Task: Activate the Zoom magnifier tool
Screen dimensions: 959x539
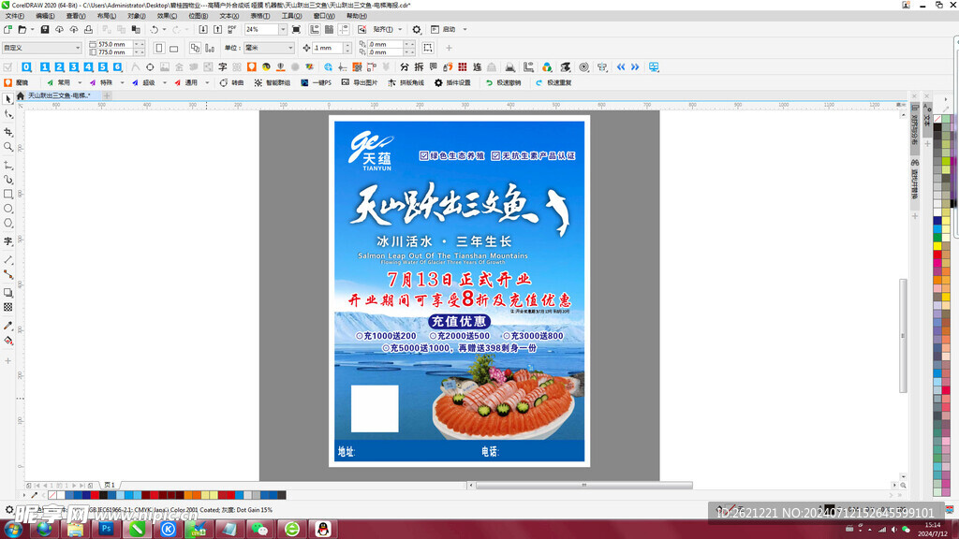Action: [x=7, y=147]
